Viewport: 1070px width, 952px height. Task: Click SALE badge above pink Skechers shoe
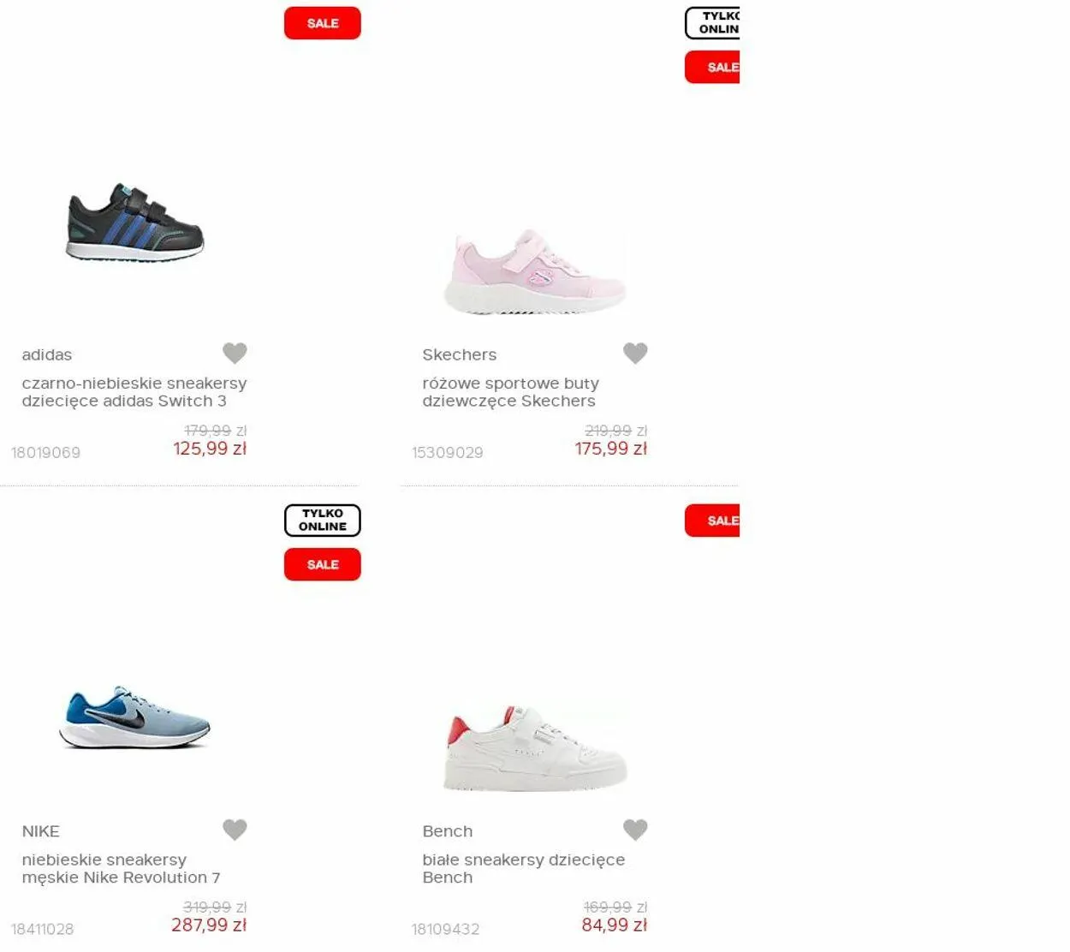tap(712, 67)
